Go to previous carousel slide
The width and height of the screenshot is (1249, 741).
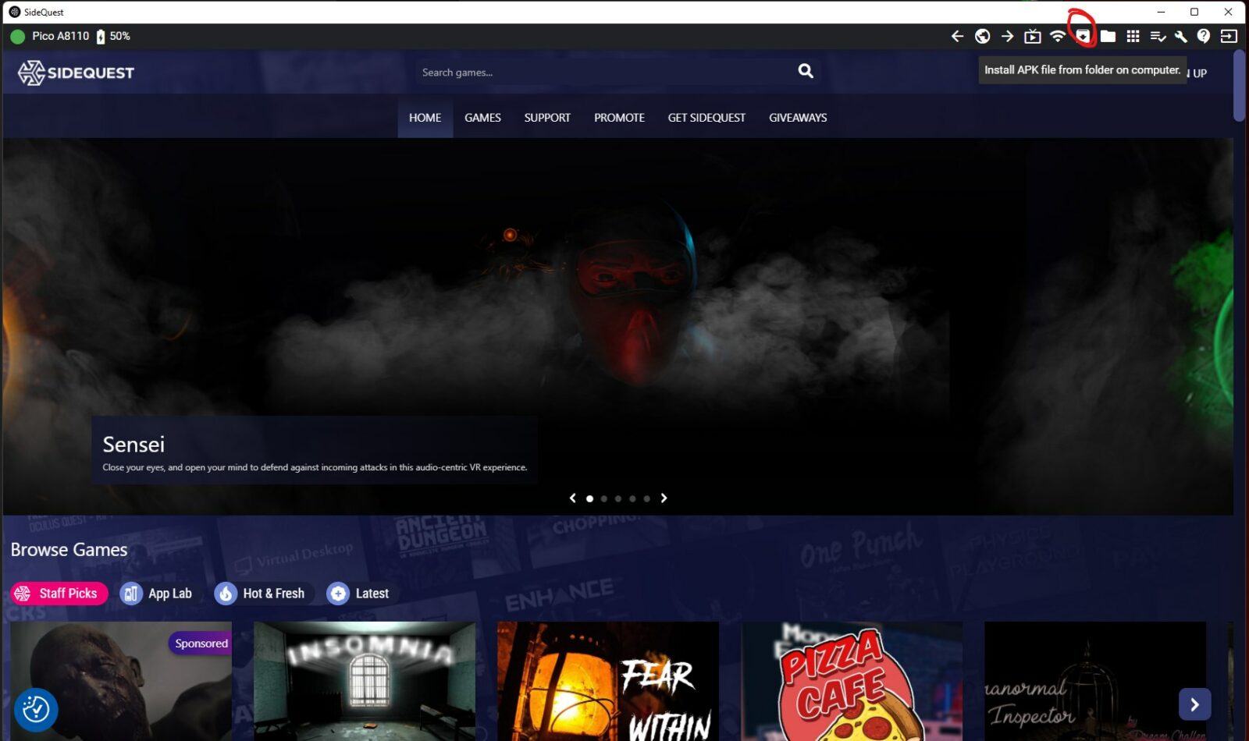pyautogui.click(x=573, y=498)
